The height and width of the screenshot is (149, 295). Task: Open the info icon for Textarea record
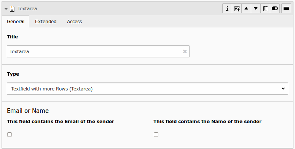coord(227,8)
